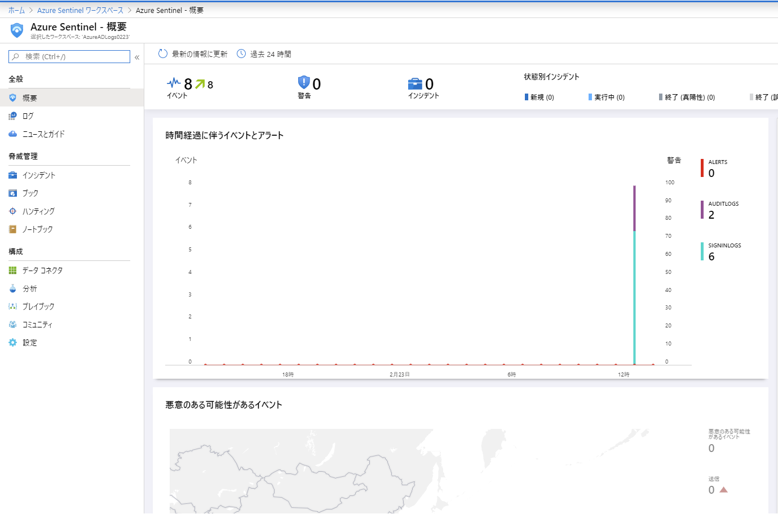The height and width of the screenshot is (514, 778).
Task: Click 新規 (0) incident status legend
Action: [x=539, y=98]
